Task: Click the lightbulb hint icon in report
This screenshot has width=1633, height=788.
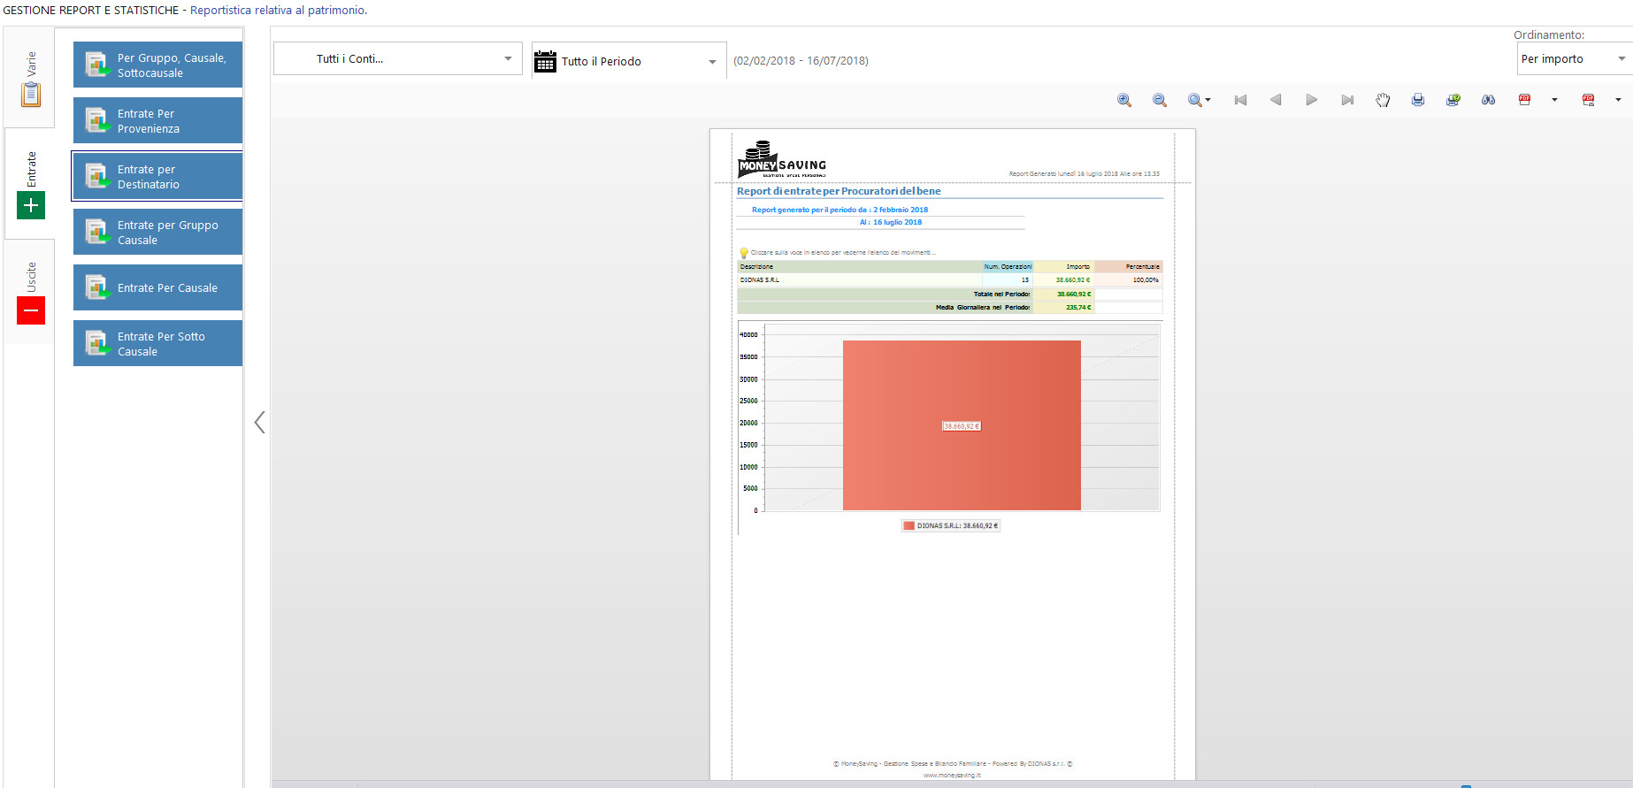Action: click(744, 253)
